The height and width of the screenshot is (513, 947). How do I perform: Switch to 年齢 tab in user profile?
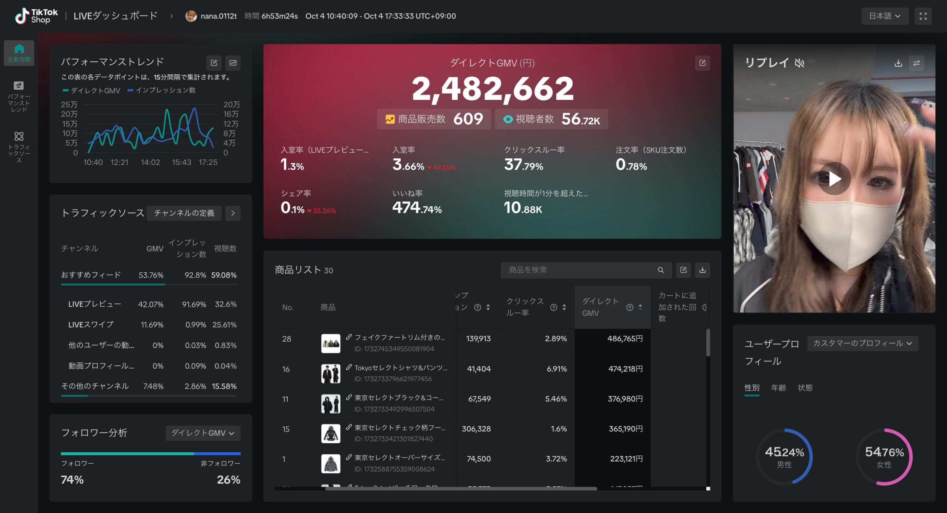(x=778, y=388)
